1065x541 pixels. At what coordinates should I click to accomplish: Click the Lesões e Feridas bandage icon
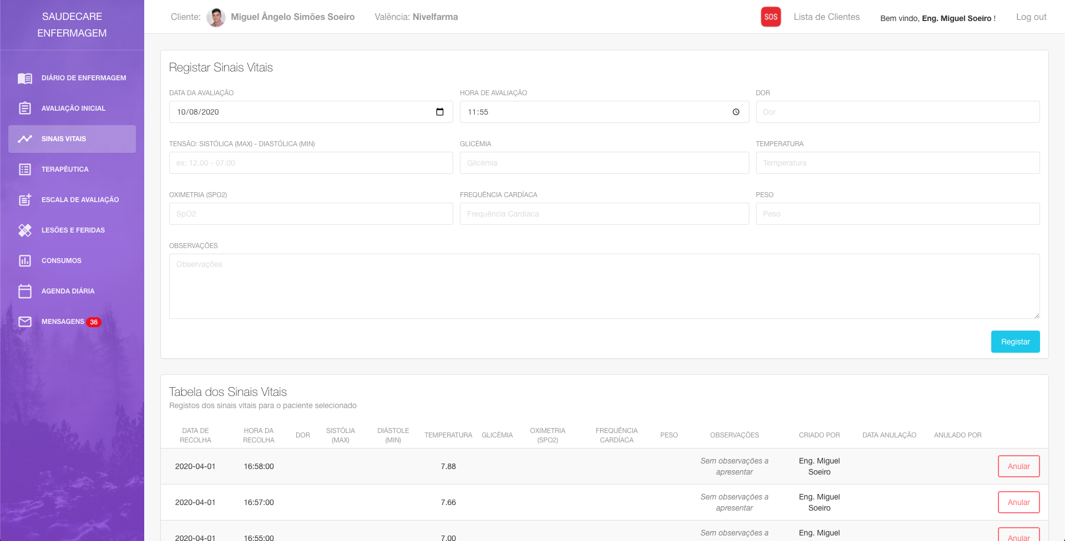pyautogui.click(x=25, y=230)
